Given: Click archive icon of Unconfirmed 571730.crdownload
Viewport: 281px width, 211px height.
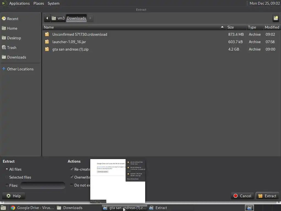Looking at the screenshot, I should [x=47, y=34].
